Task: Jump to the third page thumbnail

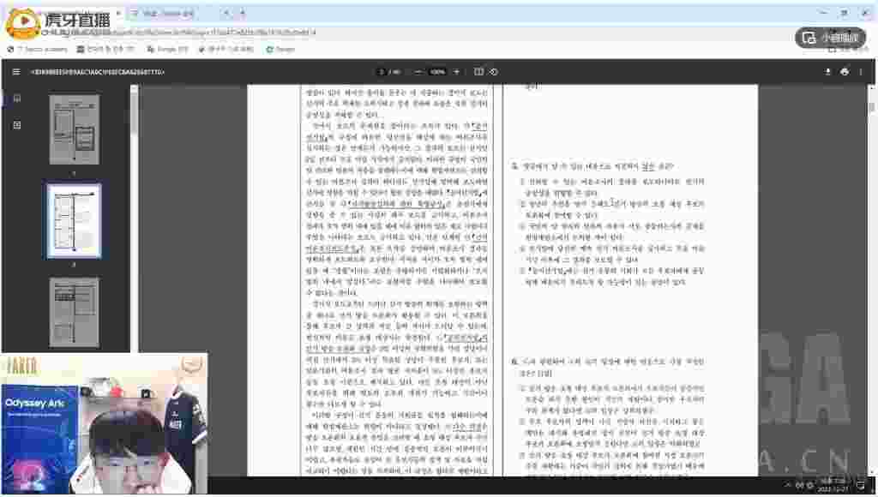Action: click(74, 310)
